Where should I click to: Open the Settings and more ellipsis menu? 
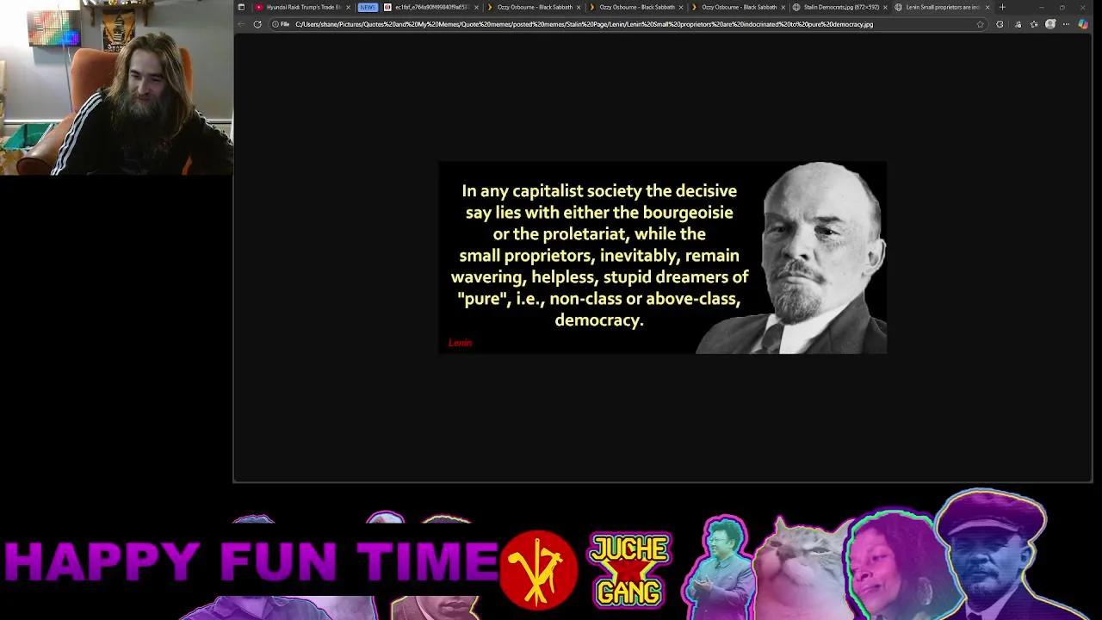click(x=1067, y=24)
